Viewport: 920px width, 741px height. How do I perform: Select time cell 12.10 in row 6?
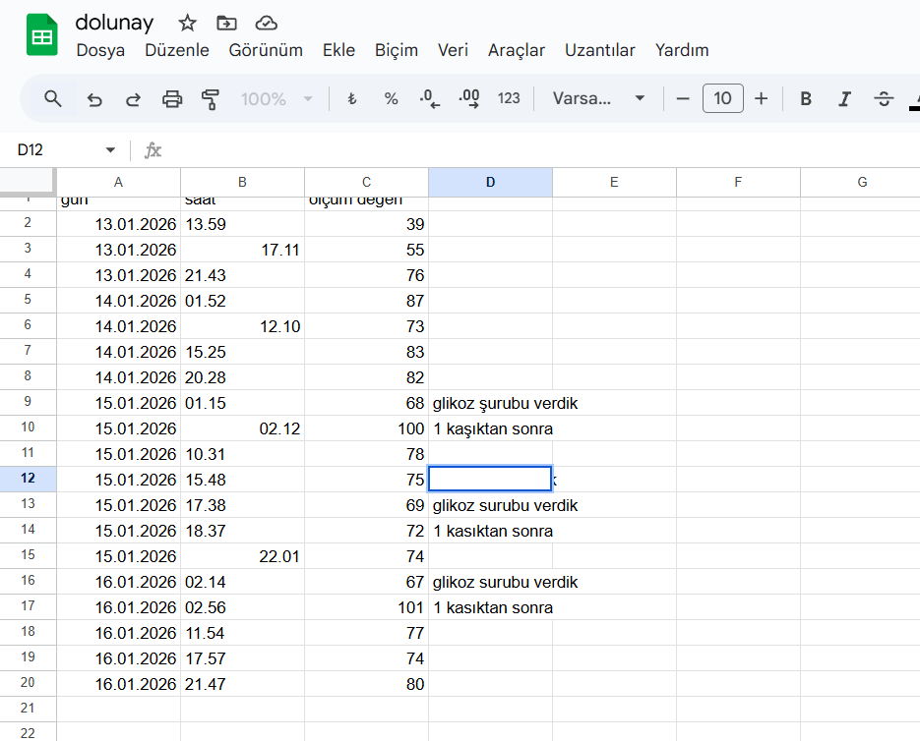[x=242, y=326]
